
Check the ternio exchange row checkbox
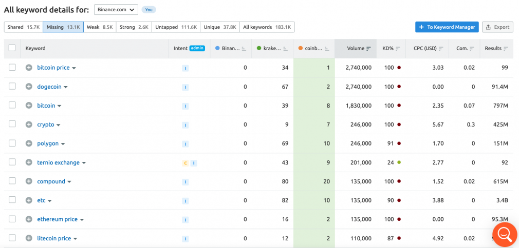pos(12,162)
